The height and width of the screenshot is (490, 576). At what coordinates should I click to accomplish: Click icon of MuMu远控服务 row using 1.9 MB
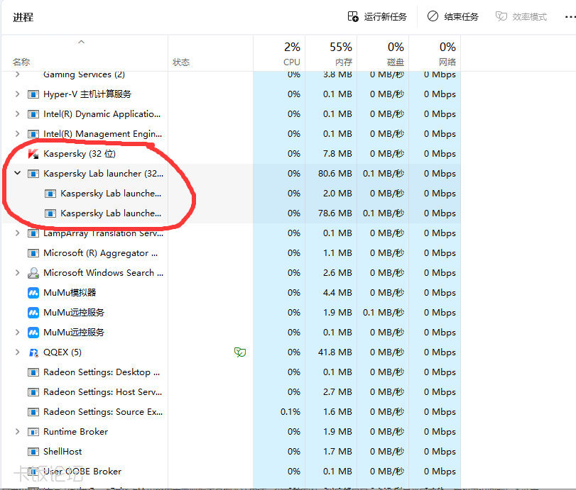click(33, 313)
